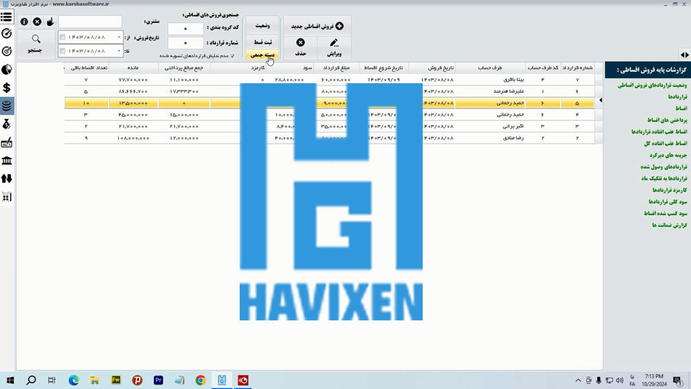Open the pie chart reports sidebar icon
Viewport: 691px width, 389px height.
6,70
